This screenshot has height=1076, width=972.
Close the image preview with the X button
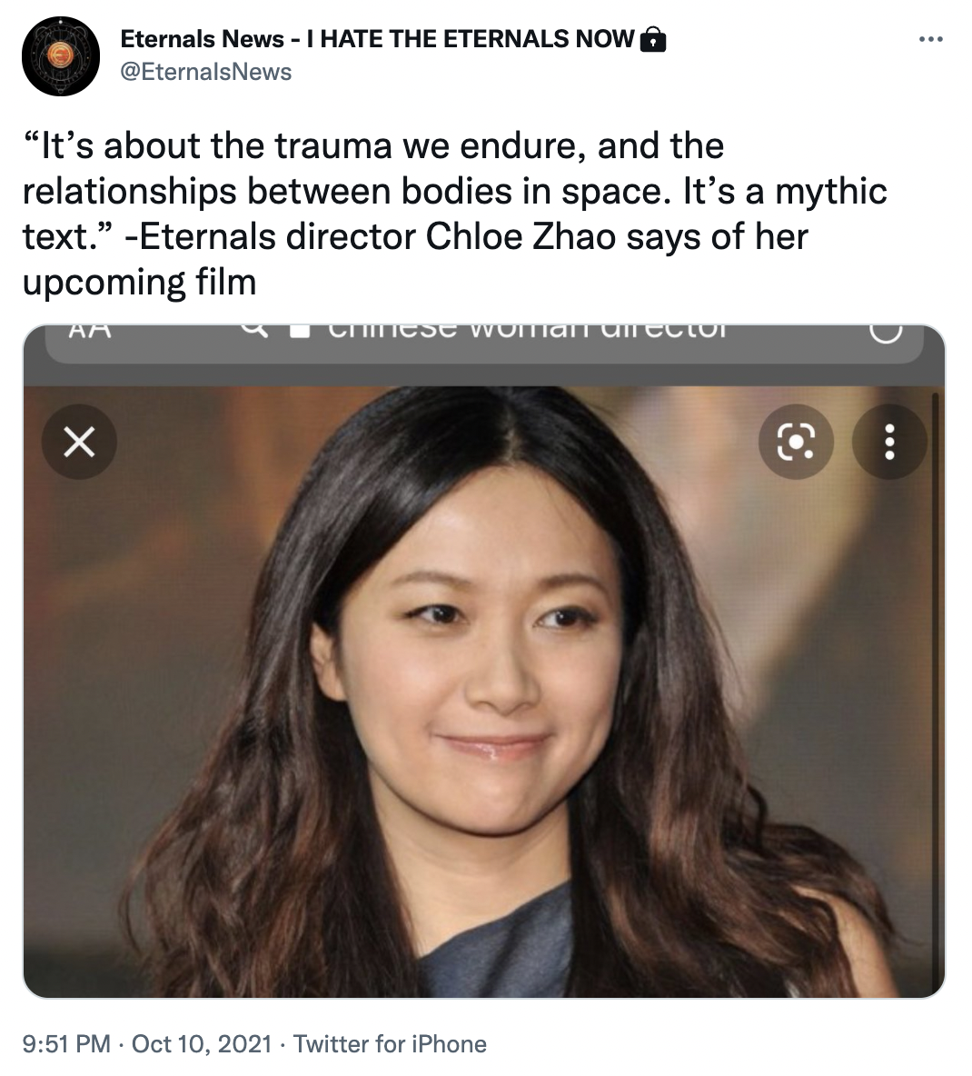[x=80, y=442]
